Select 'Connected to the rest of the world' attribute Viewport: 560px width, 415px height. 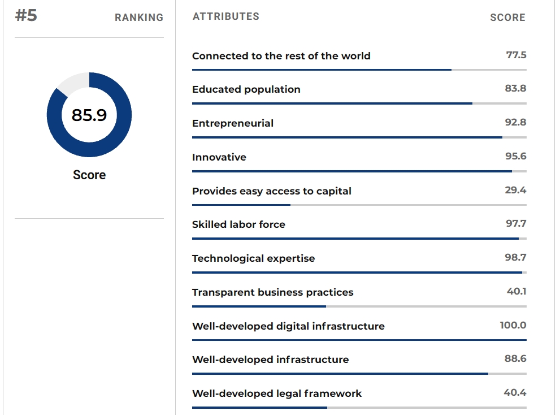[x=281, y=56]
